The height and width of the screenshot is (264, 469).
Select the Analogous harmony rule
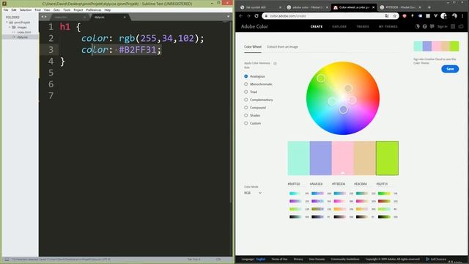coord(246,76)
